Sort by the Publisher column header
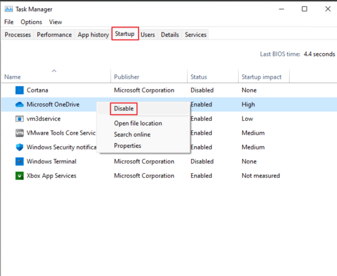The height and width of the screenshot is (276, 337). click(x=127, y=77)
